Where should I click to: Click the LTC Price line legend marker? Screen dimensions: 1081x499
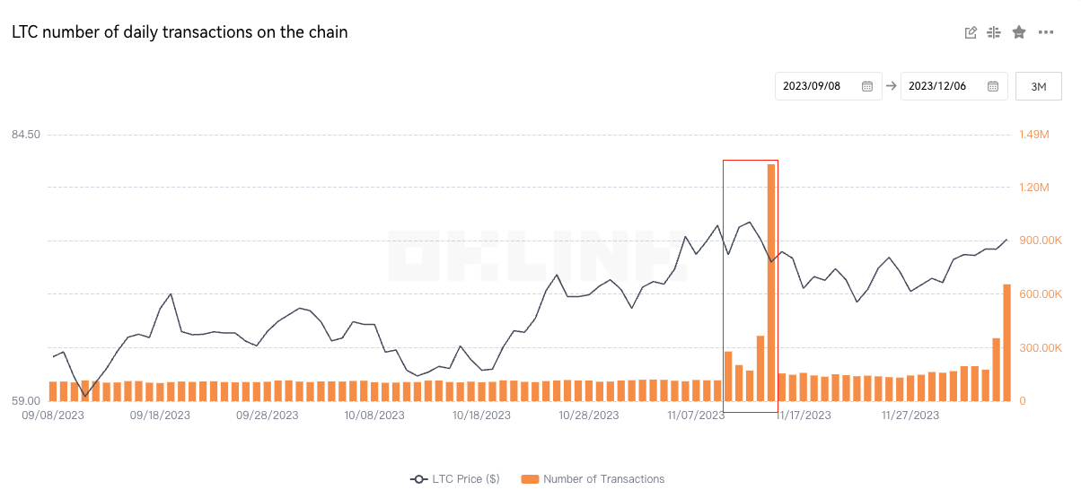(x=418, y=479)
